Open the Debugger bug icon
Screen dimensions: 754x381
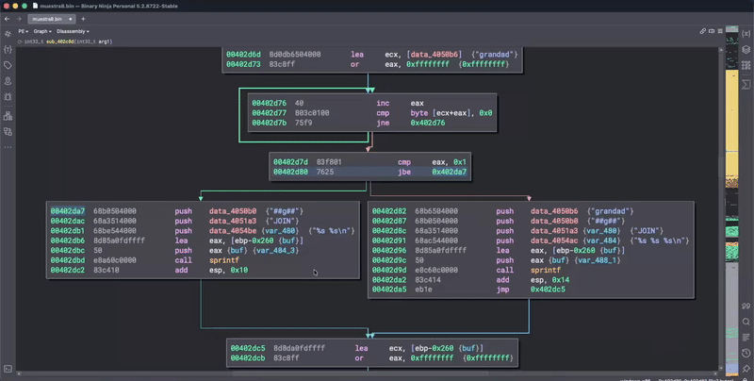pos(8,97)
